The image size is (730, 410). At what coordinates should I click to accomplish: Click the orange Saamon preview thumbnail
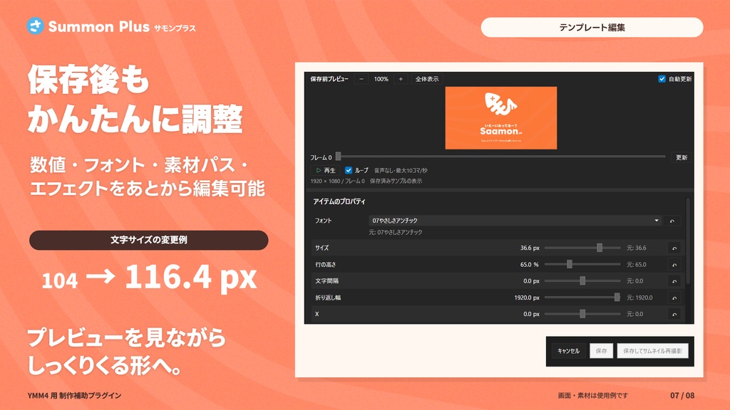501,118
